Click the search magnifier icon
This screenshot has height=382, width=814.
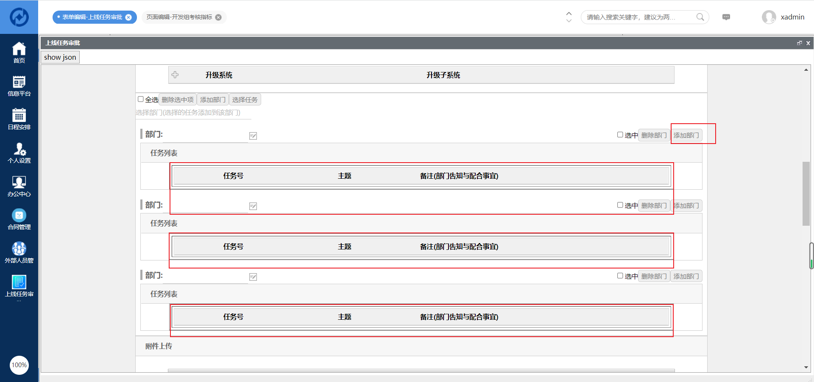coord(700,17)
